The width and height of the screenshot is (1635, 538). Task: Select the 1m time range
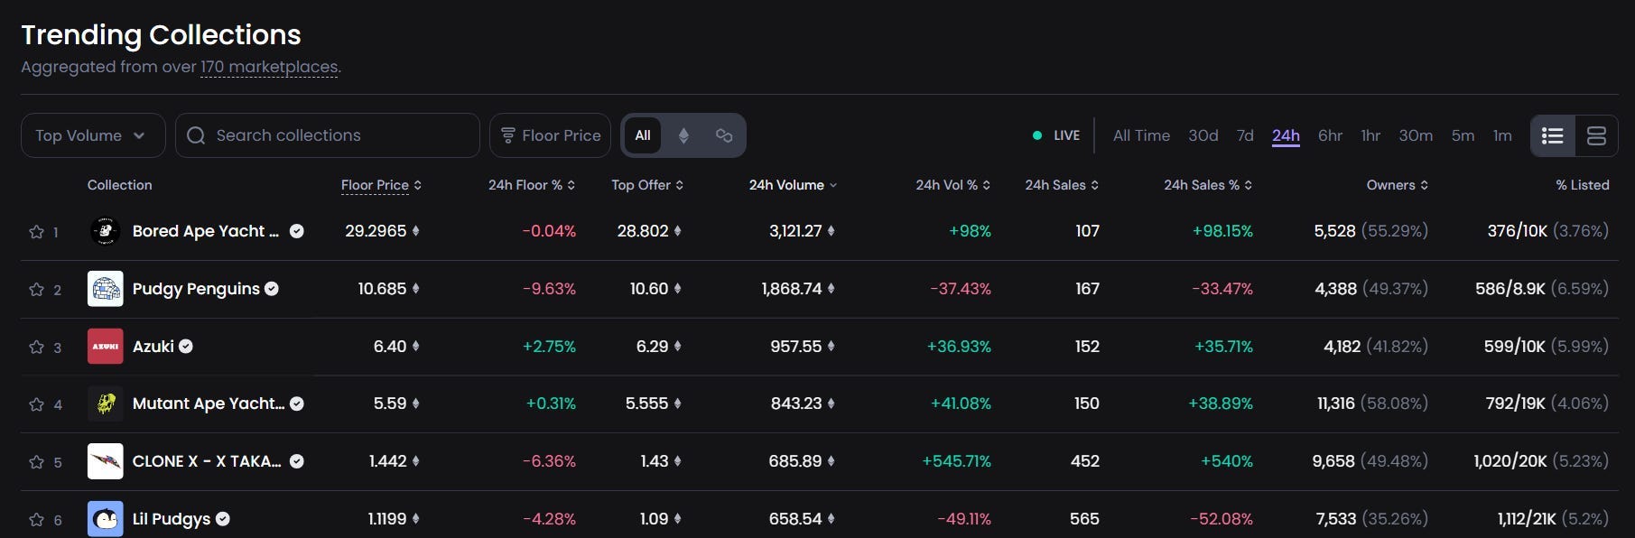(x=1502, y=135)
